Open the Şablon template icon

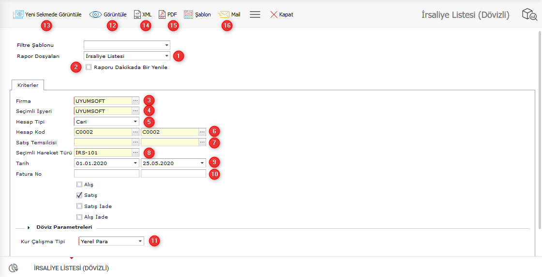(x=188, y=14)
